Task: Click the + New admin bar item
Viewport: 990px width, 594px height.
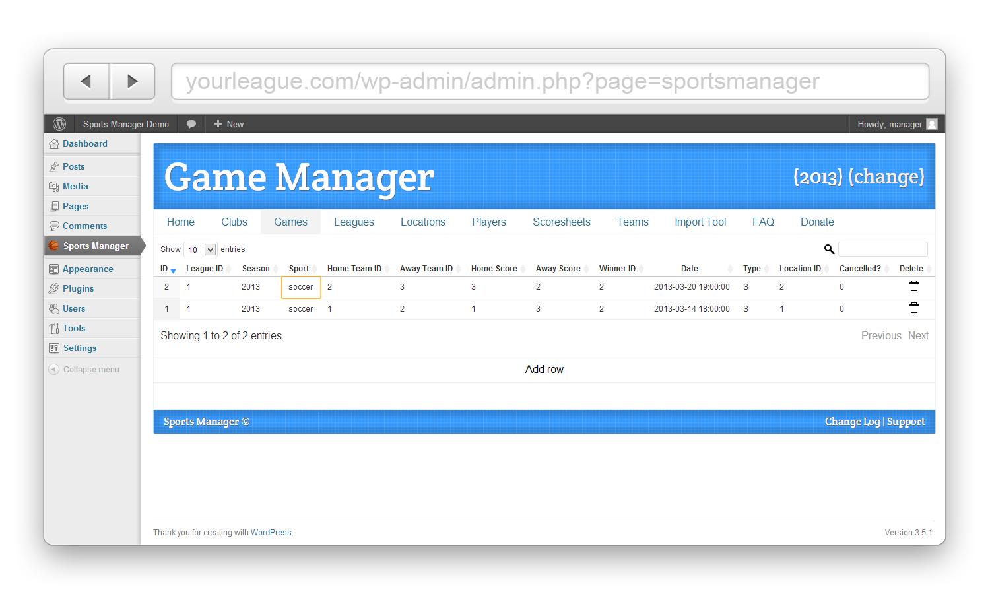Action: (x=229, y=124)
